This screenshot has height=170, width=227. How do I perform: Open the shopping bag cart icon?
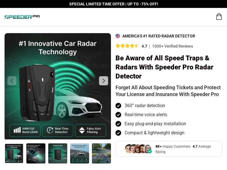click(x=219, y=16)
